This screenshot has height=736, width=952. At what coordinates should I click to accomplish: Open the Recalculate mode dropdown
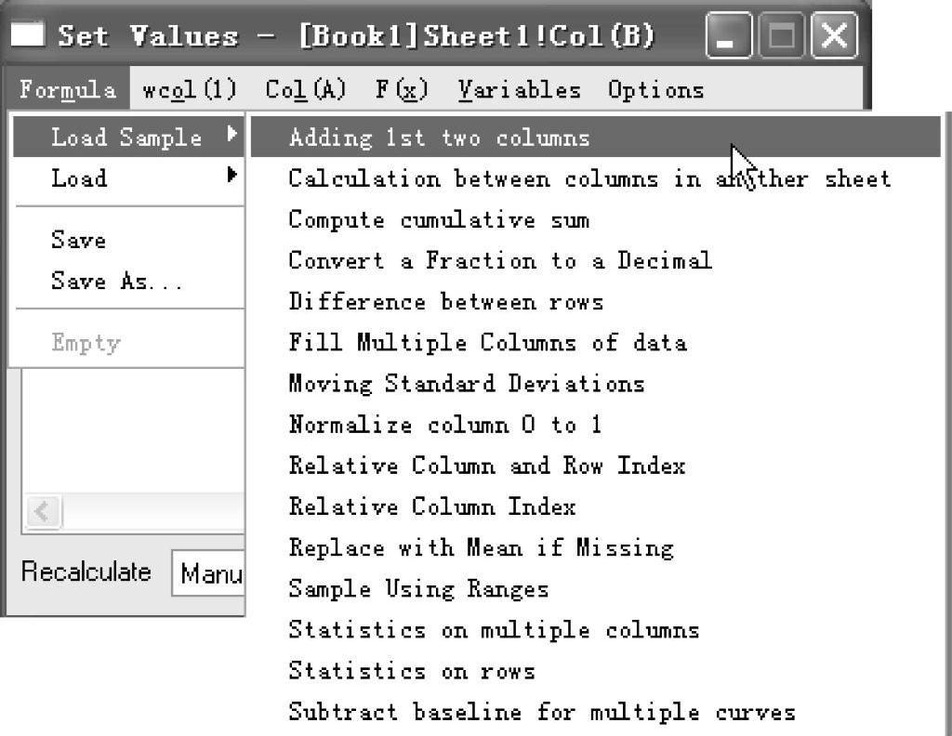coord(208,572)
